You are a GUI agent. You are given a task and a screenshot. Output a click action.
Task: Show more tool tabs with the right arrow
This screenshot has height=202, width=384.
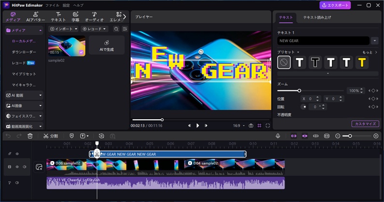pyautogui.click(x=124, y=17)
